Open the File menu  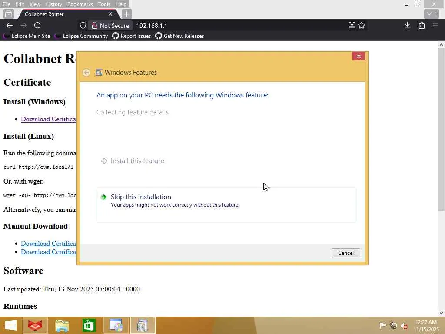(x=7, y=4)
